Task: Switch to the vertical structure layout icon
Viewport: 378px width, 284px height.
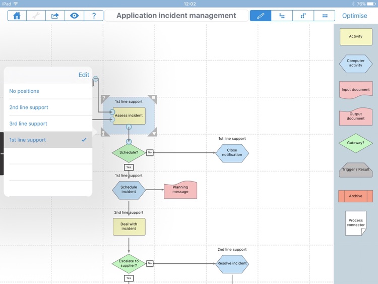Action: [x=303, y=16]
